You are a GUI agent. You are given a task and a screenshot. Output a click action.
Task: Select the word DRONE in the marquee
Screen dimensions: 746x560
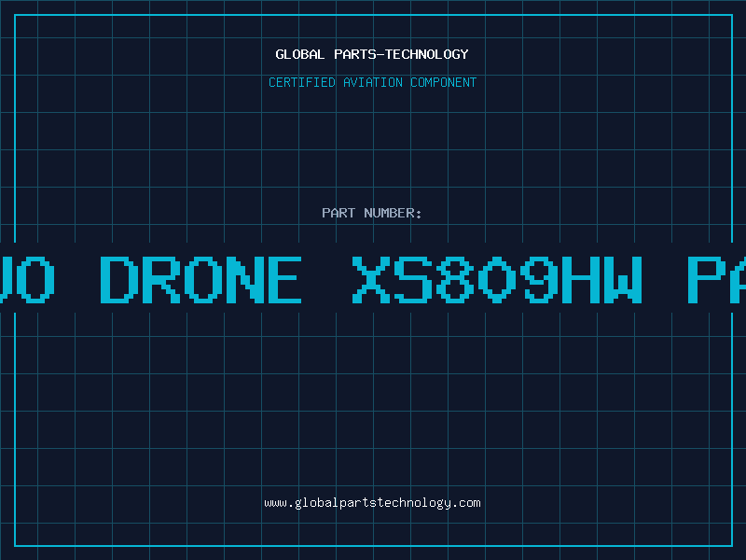click(x=201, y=279)
